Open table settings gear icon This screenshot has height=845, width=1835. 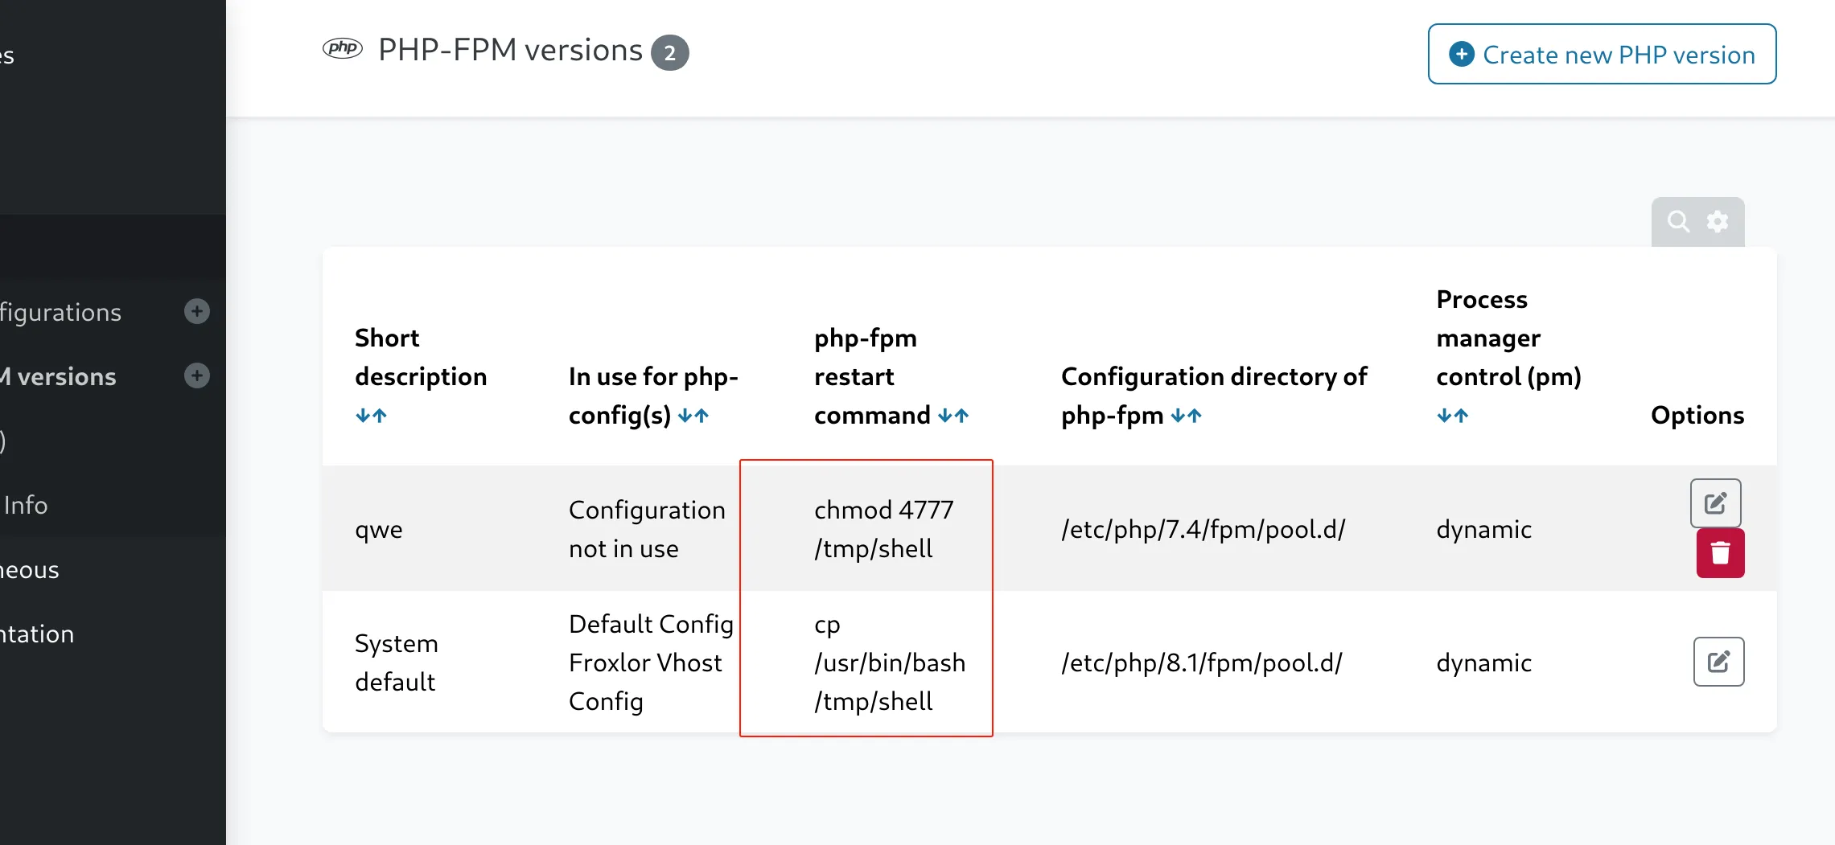1718,221
